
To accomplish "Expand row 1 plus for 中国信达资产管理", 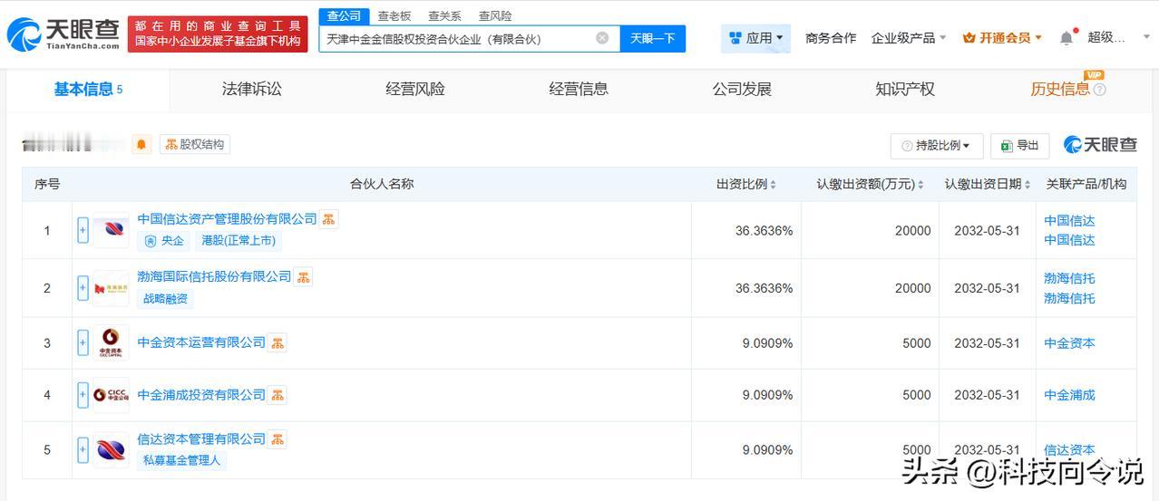I will coord(83,230).
